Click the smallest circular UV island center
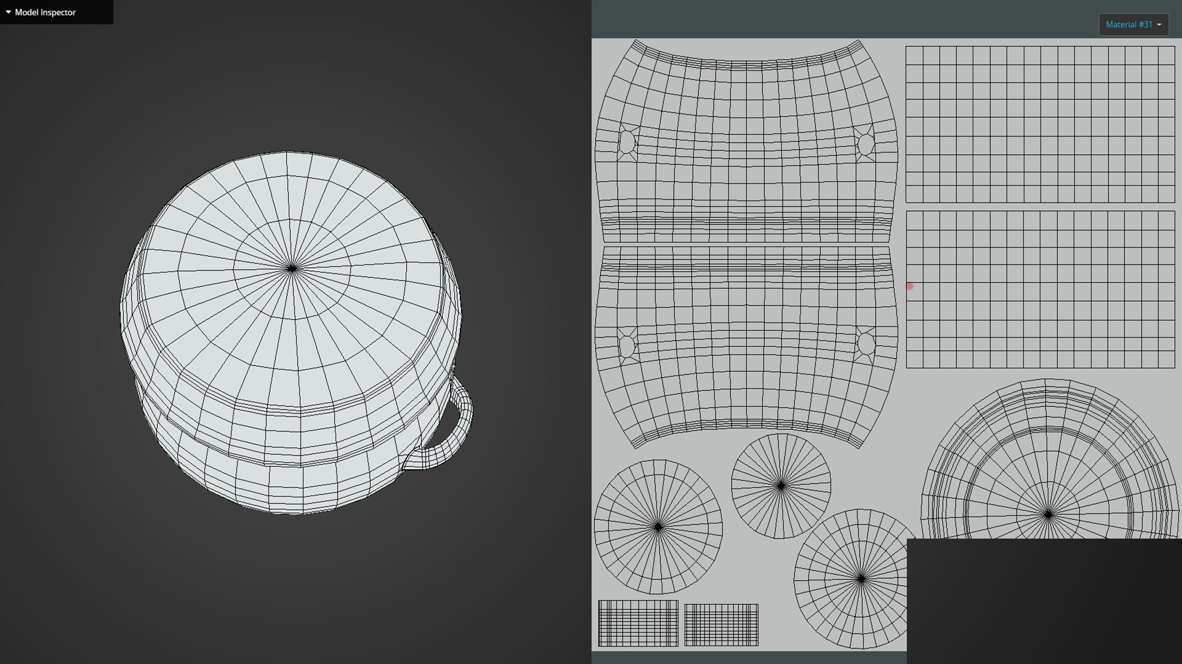Screen dimensions: 1182x664 coord(781,486)
